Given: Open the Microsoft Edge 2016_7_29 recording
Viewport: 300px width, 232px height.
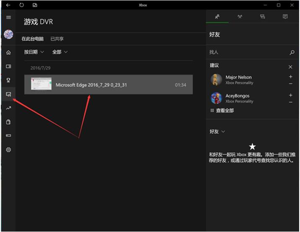Looking at the screenshot, I should (109, 84).
